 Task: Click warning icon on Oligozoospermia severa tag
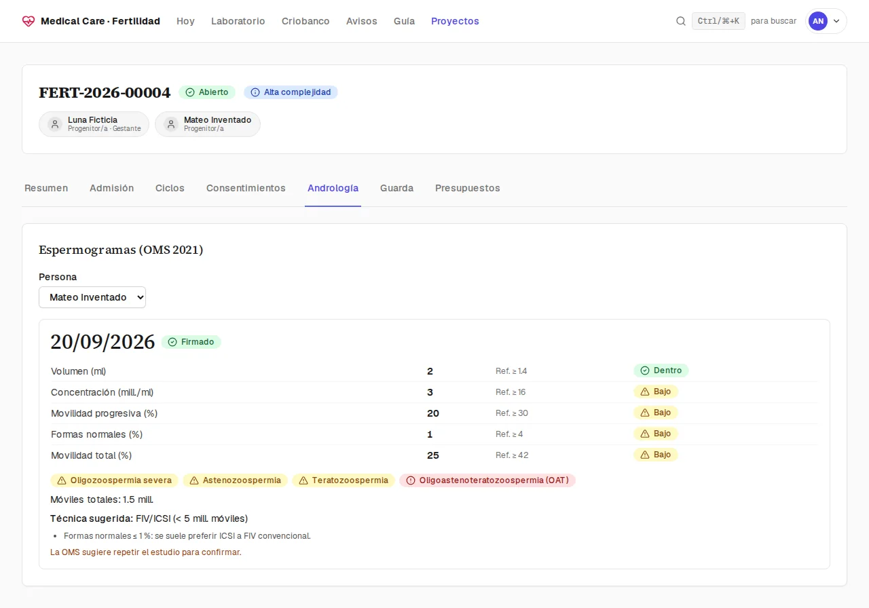(x=62, y=480)
